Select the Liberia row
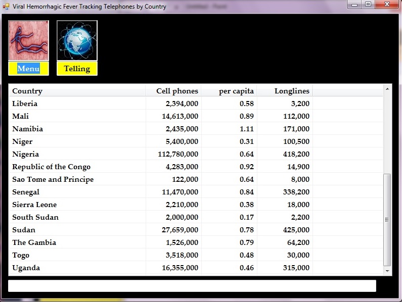The height and width of the screenshot is (302, 402). [x=196, y=104]
